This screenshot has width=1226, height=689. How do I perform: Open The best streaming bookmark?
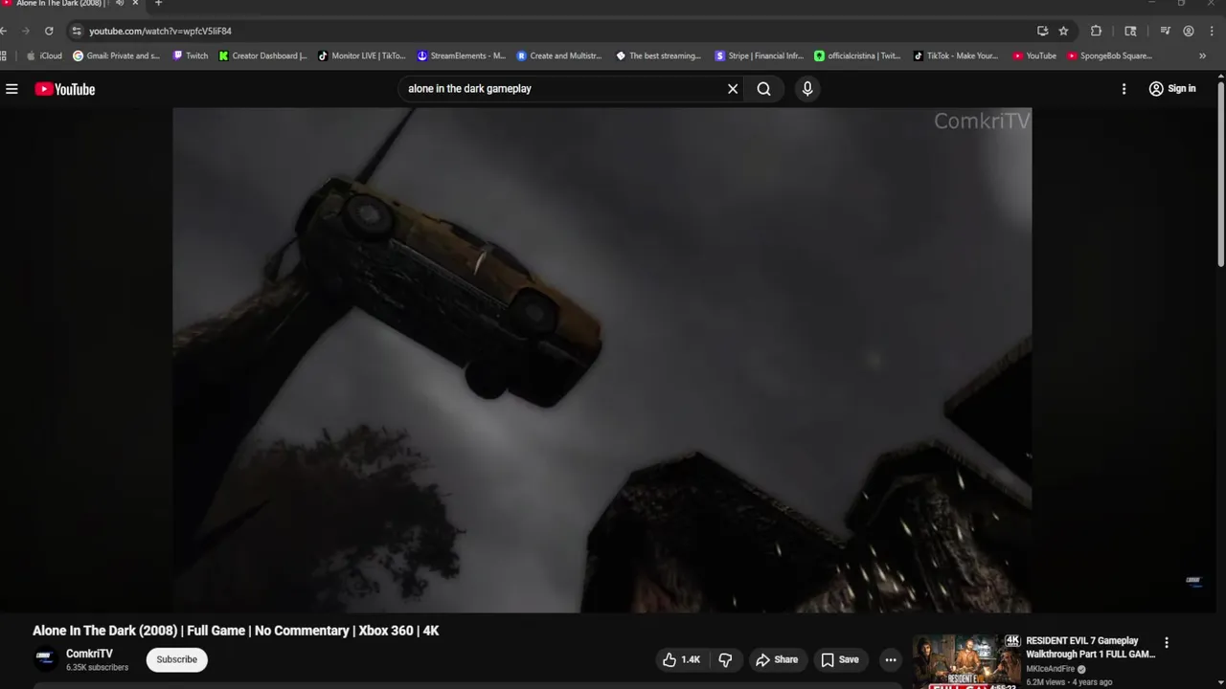tap(659, 56)
